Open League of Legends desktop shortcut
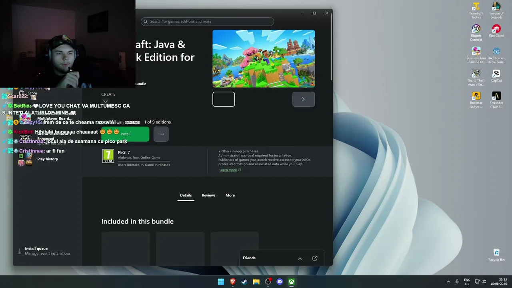512x288 pixels. [496, 11]
